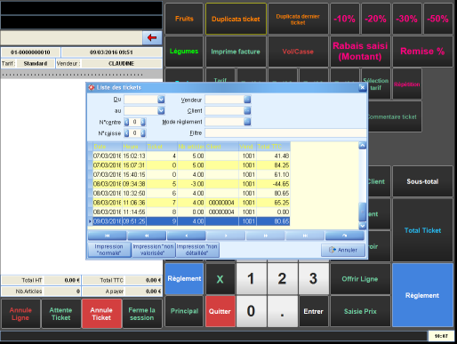Switch to the Principal menu
The width and height of the screenshot is (457, 344).
(184, 311)
